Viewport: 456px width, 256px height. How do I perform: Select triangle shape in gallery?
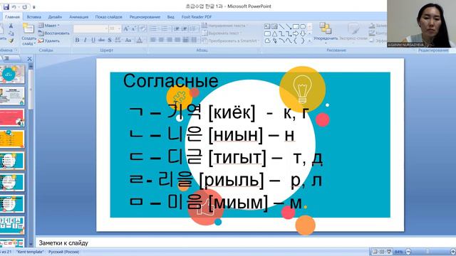point(274,34)
